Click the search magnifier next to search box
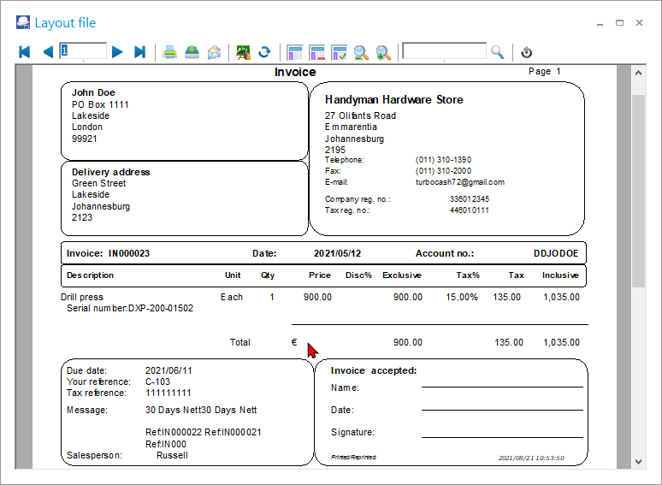This screenshot has width=662, height=485. point(498,52)
